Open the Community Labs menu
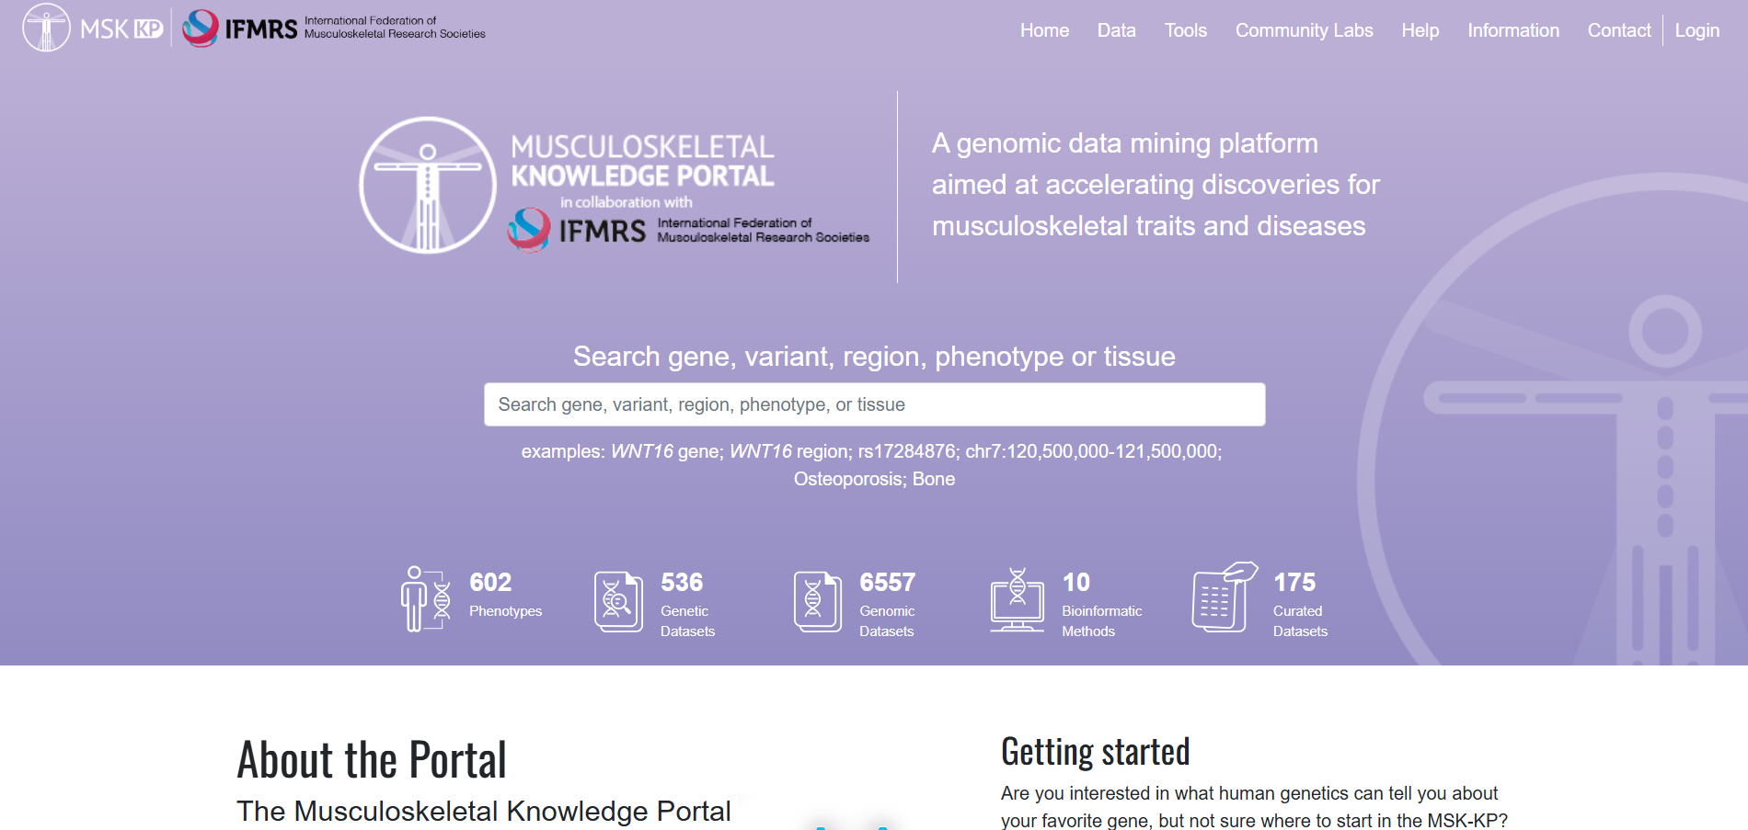This screenshot has width=1748, height=830. click(1304, 30)
